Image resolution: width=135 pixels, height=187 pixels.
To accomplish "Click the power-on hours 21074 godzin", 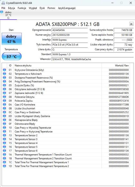I will click(x=124, y=49).
